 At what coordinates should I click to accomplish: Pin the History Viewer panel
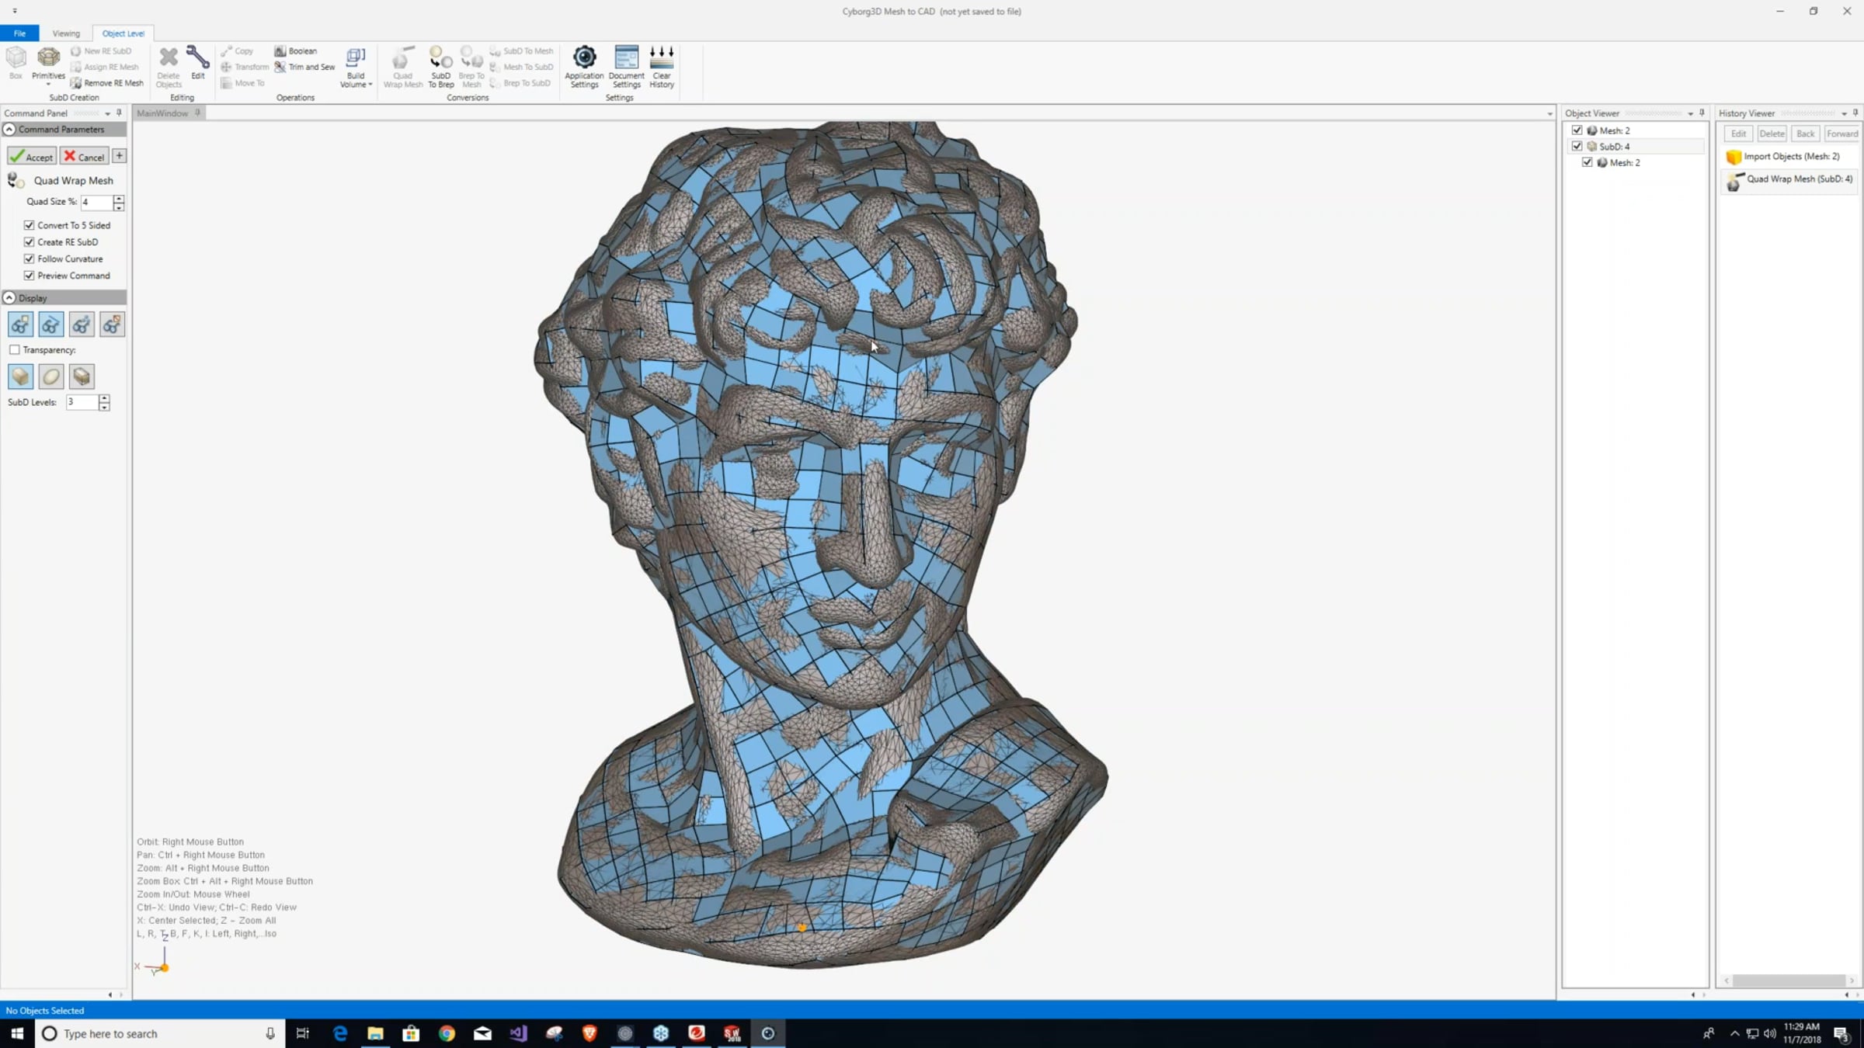1855,113
